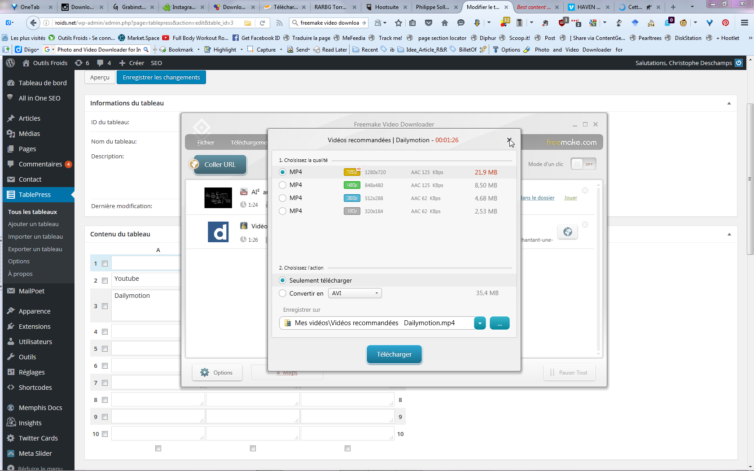Click the browser home icon
The width and height of the screenshot is (754, 471).
tap(445, 23)
